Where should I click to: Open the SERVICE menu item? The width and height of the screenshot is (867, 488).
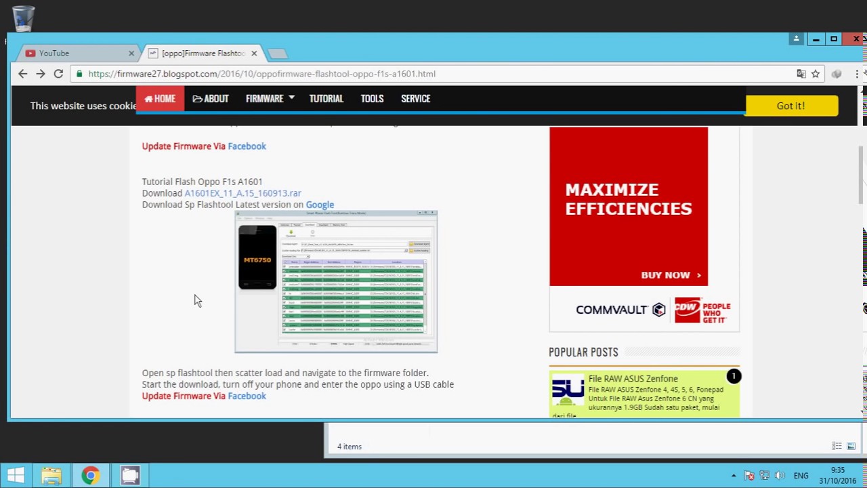(415, 99)
